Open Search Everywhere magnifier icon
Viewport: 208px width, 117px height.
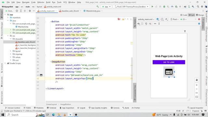coord(198,6)
